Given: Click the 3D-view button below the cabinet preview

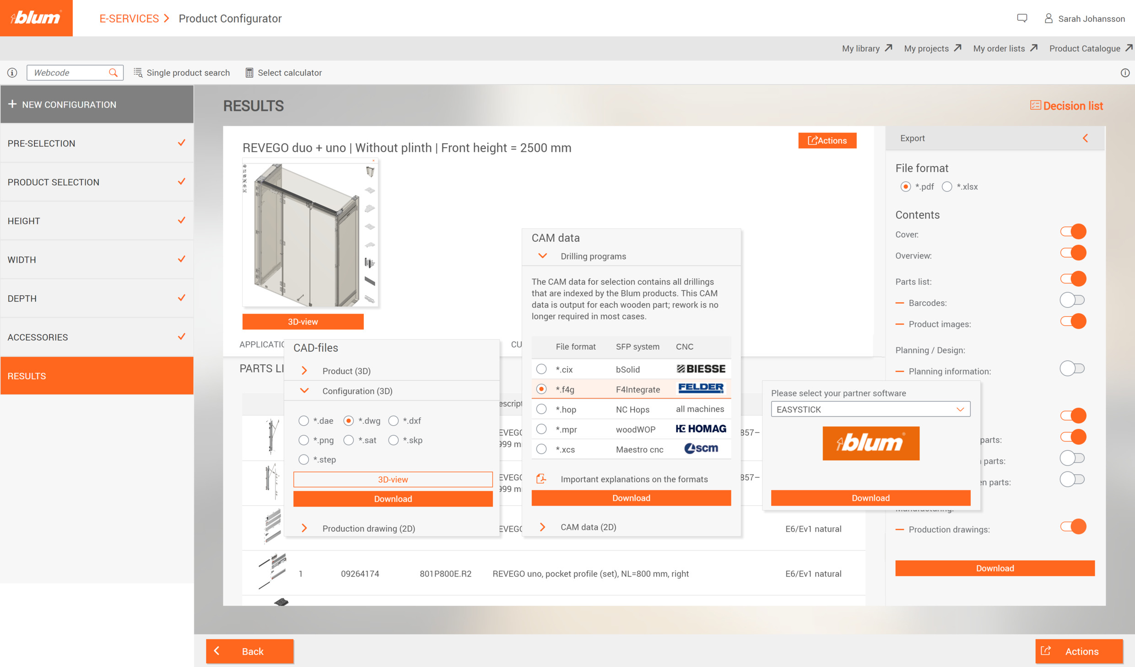Looking at the screenshot, I should [303, 321].
